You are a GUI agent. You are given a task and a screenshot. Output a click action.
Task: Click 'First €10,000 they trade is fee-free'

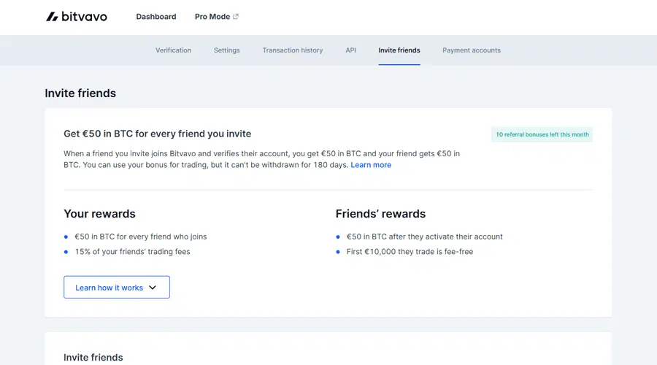[x=410, y=252]
